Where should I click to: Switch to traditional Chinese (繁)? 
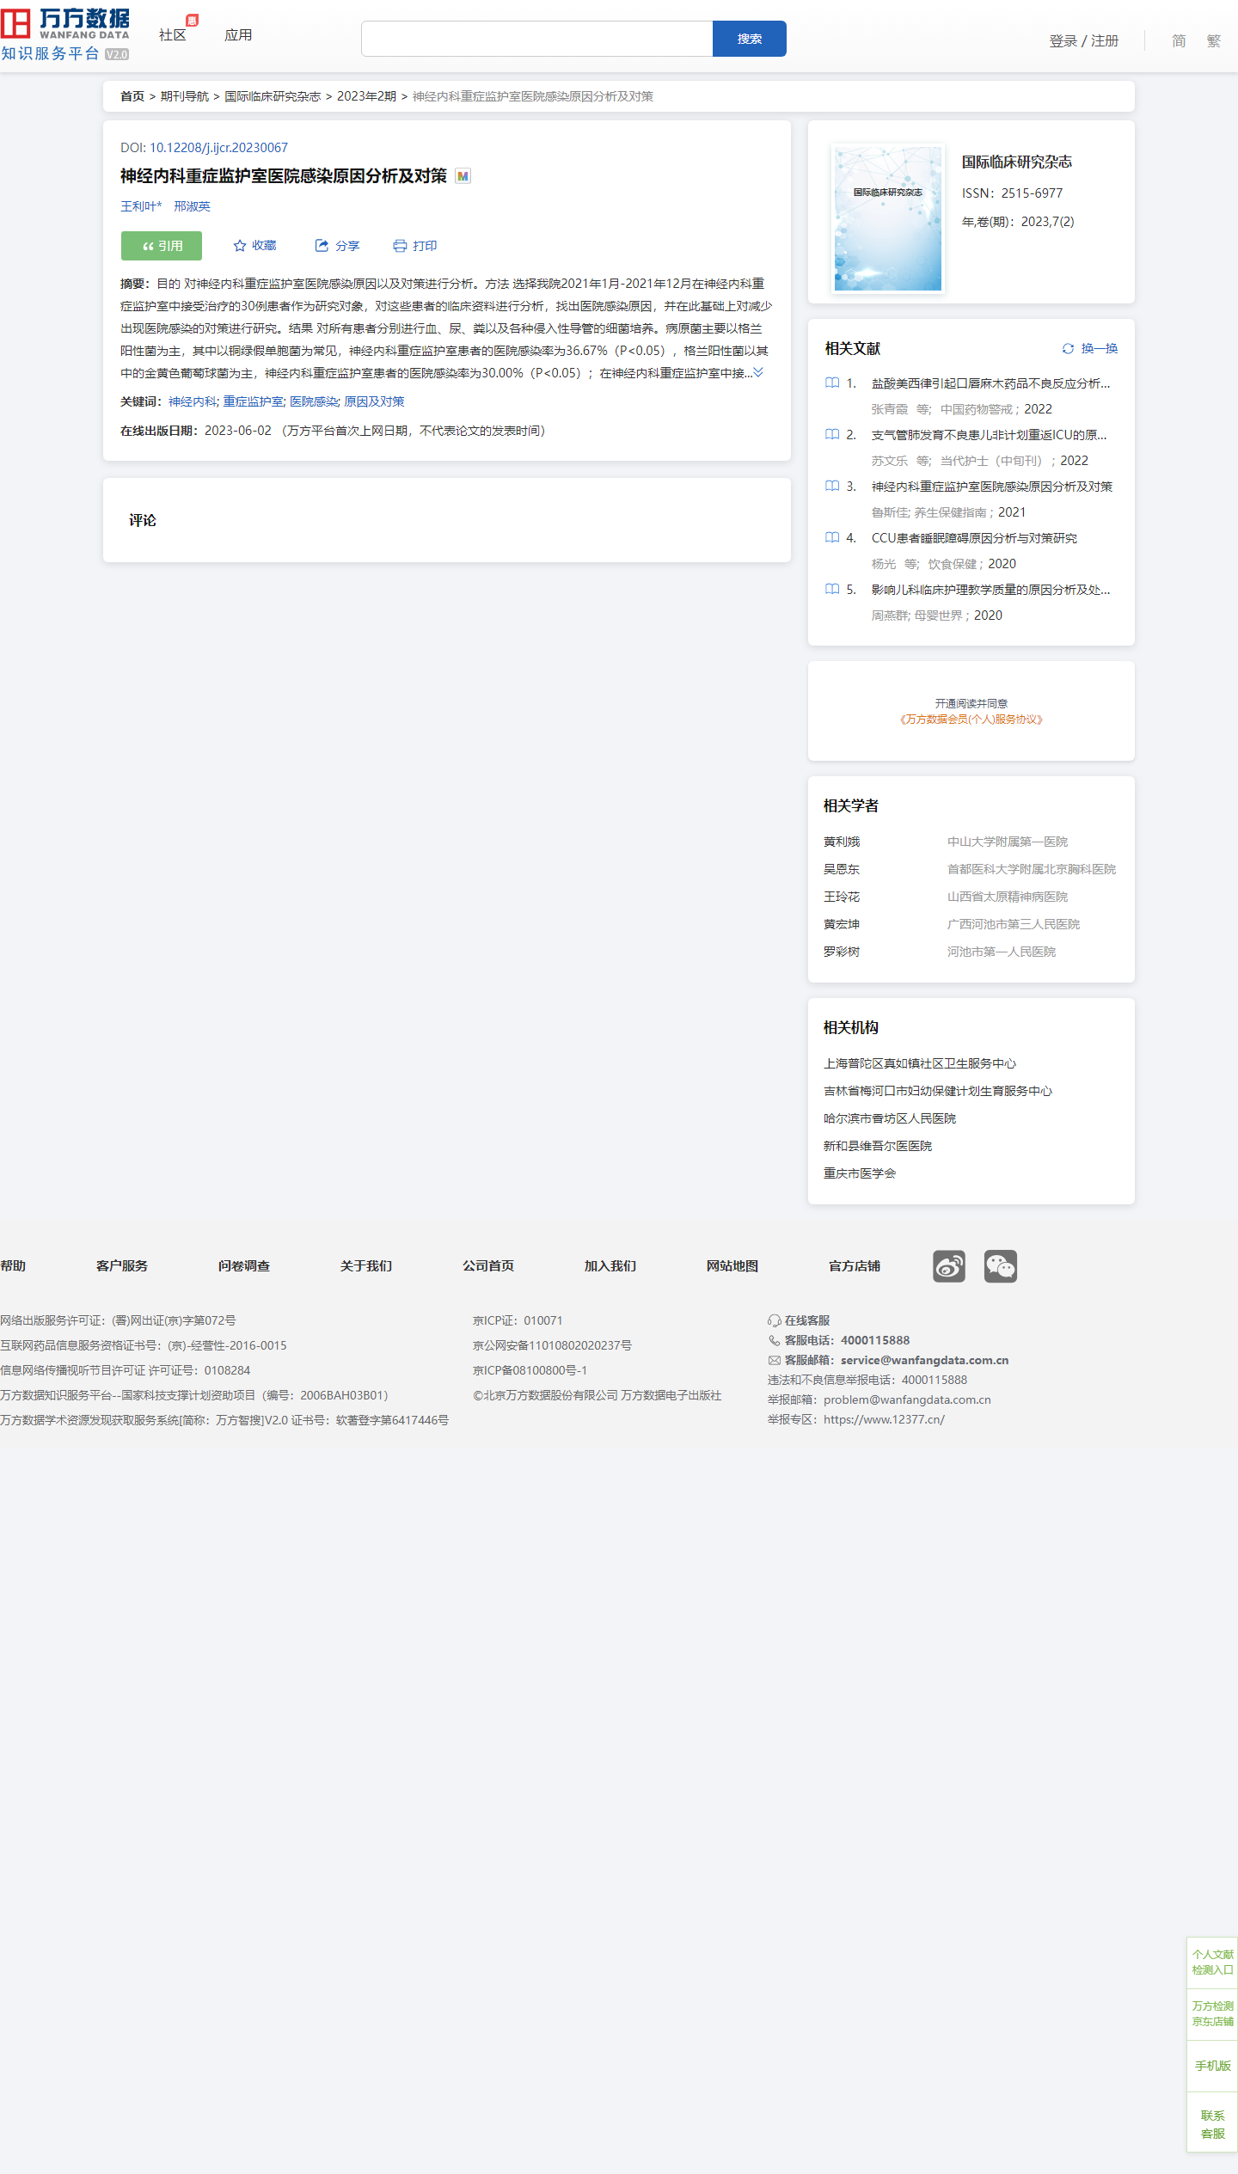point(1213,41)
